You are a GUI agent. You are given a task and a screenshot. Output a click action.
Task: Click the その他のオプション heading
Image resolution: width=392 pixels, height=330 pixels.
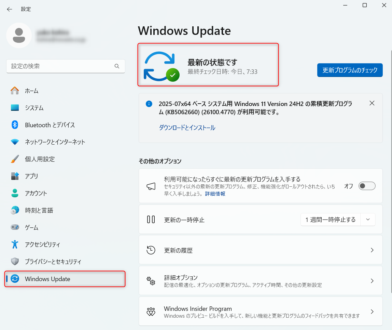pos(160,161)
